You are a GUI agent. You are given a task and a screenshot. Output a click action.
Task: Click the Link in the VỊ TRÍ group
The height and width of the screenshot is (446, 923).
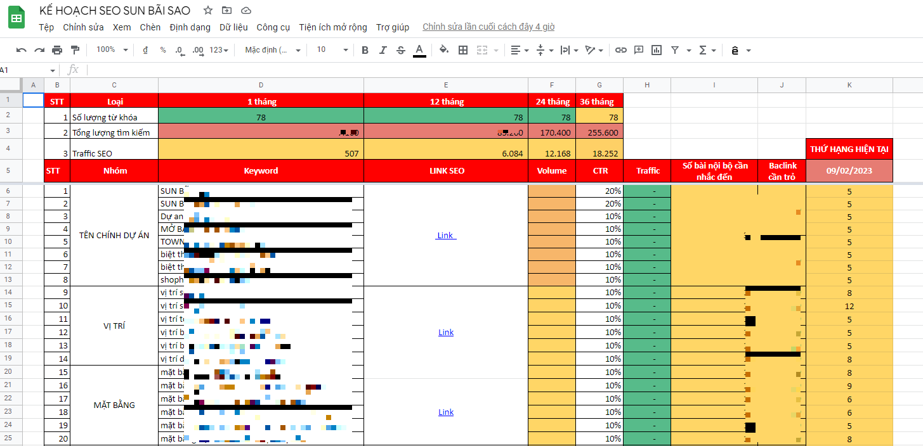pyautogui.click(x=446, y=333)
